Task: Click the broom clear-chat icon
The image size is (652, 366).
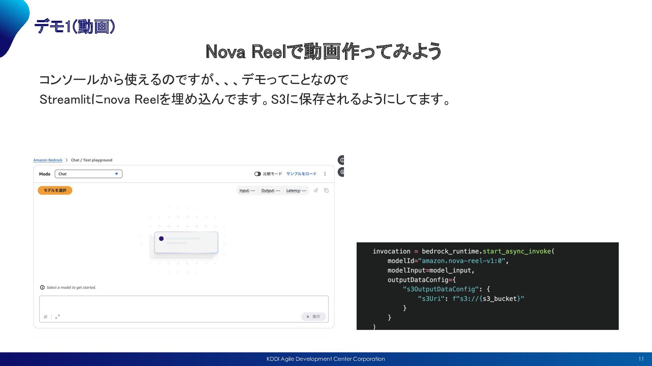Action: click(316, 190)
